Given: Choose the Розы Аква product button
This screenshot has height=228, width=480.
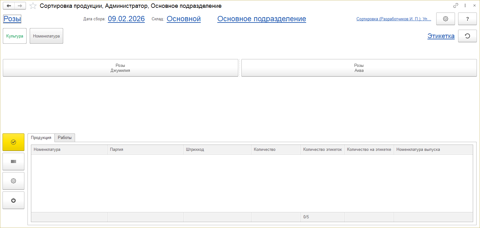Looking at the screenshot, I should (x=359, y=68).
